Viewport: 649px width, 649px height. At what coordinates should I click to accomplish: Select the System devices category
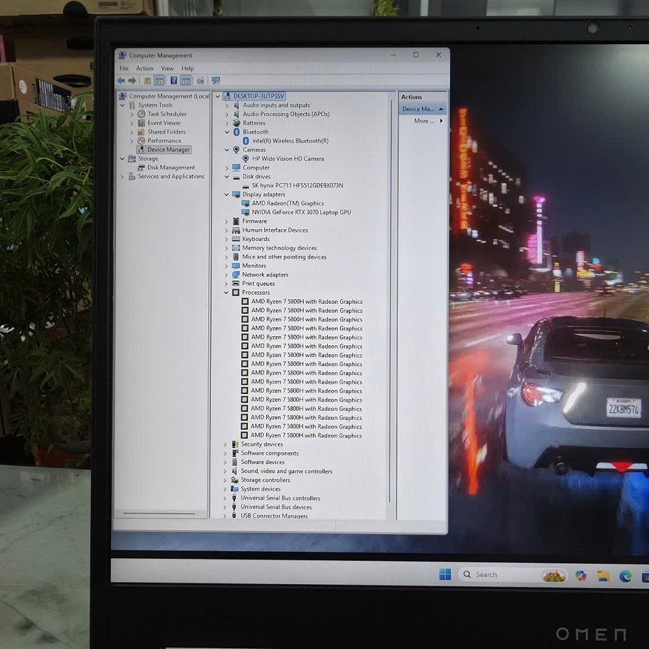coord(261,489)
